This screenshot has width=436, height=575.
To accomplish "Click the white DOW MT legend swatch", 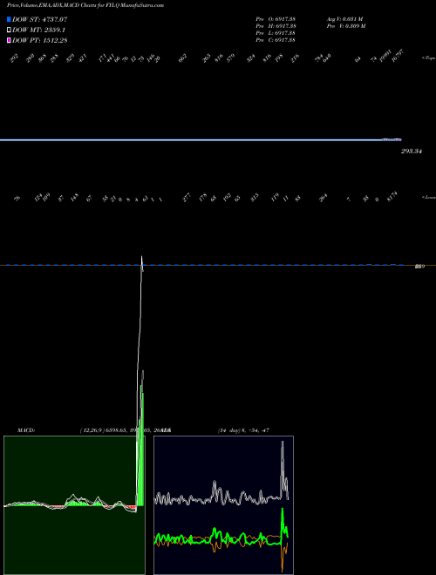I will pyautogui.click(x=10, y=30).
